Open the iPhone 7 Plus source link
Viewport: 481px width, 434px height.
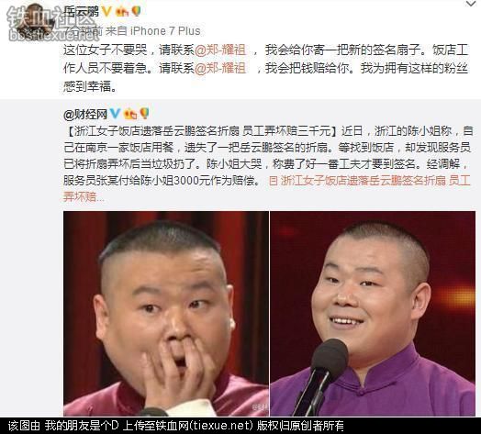click(x=165, y=31)
